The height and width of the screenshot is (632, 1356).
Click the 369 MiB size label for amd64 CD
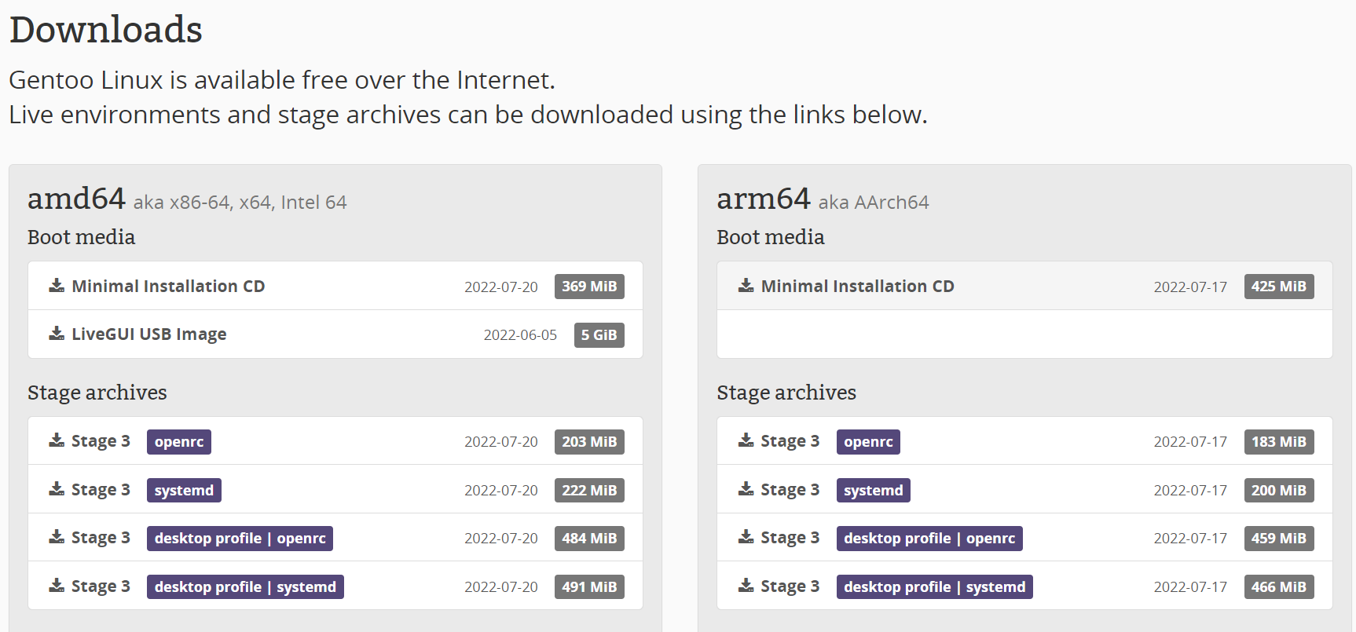pos(589,286)
